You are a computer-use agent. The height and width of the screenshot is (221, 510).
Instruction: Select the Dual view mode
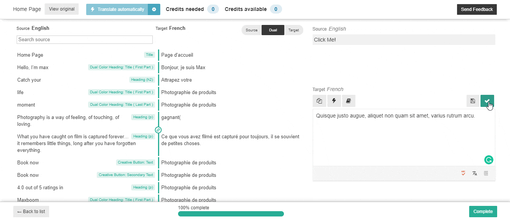click(273, 30)
